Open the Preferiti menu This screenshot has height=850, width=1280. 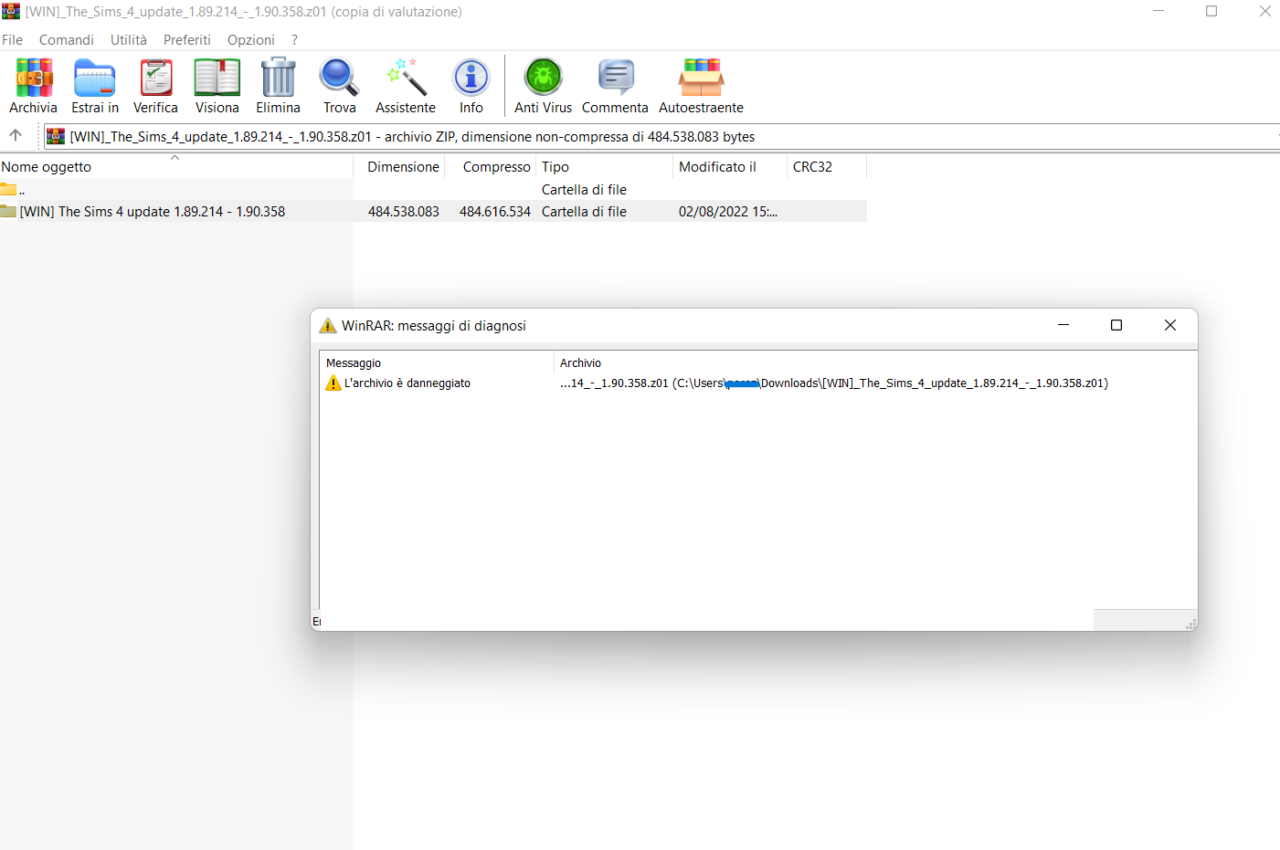point(187,40)
